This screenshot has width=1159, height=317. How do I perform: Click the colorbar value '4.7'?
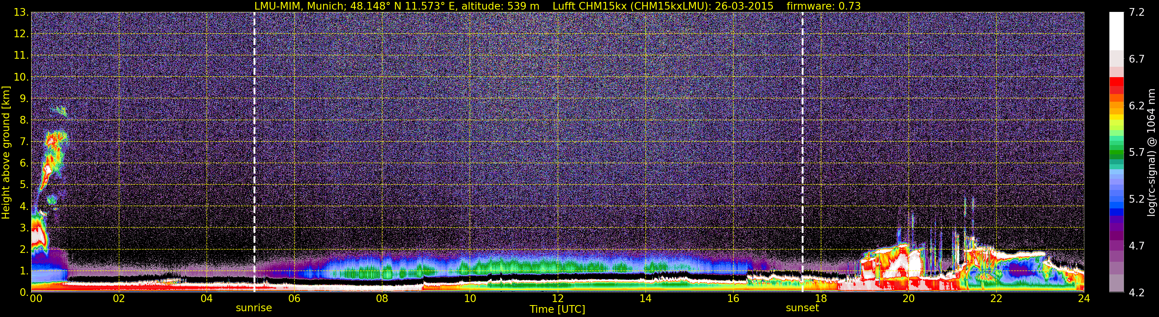[1137, 246]
